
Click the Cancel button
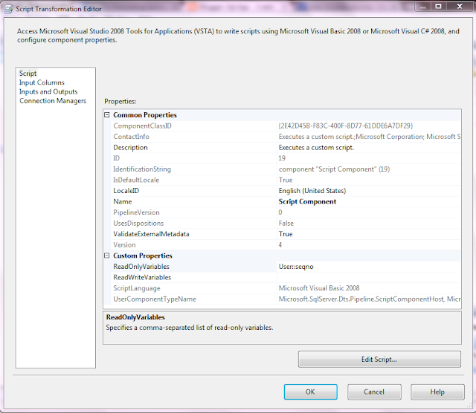(x=374, y=391)
